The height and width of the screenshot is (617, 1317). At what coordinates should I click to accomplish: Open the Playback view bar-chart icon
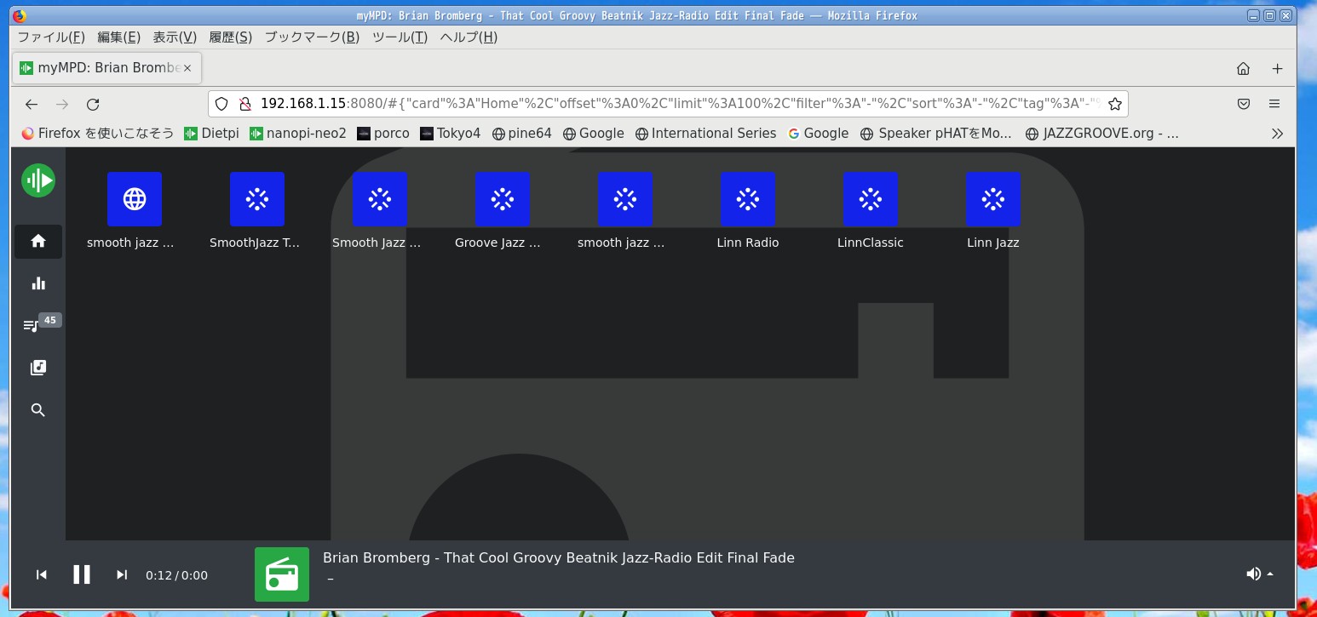point(38,283)
